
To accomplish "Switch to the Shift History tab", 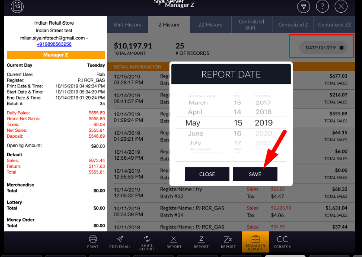I will (127, 25).
